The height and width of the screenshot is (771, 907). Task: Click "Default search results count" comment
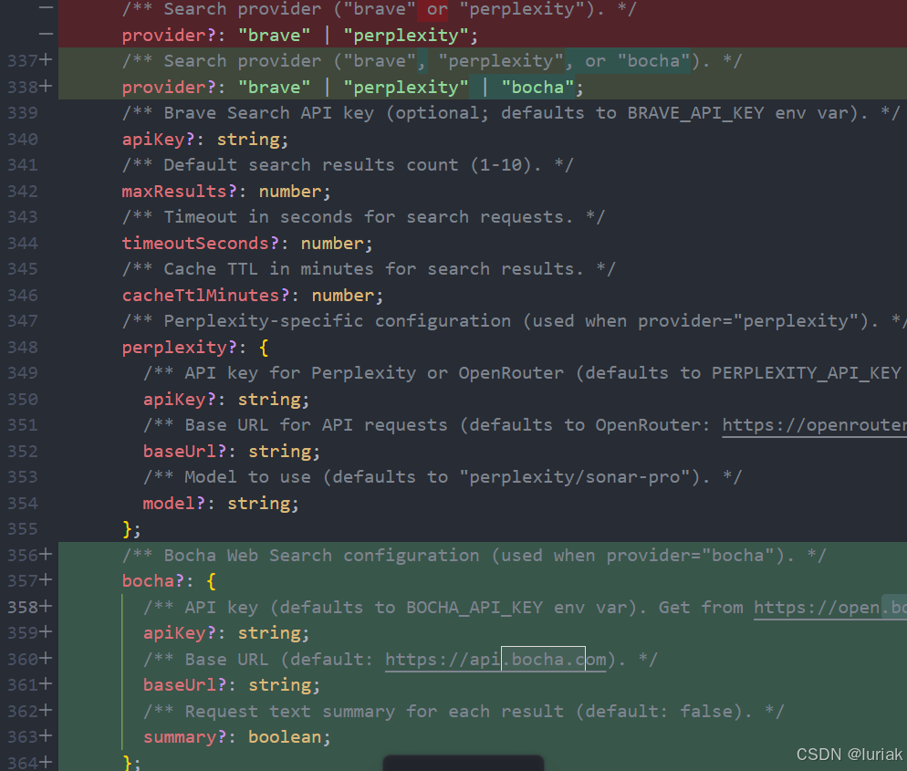point(348,165)
